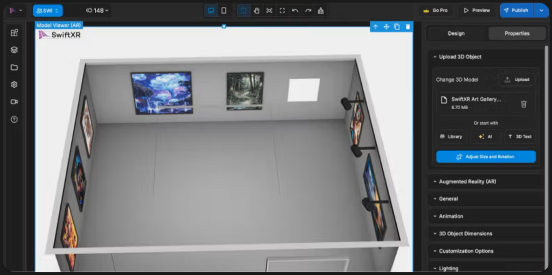552x275 pixels.
Task: Select the hand pan tool
Action: (257, 10)
